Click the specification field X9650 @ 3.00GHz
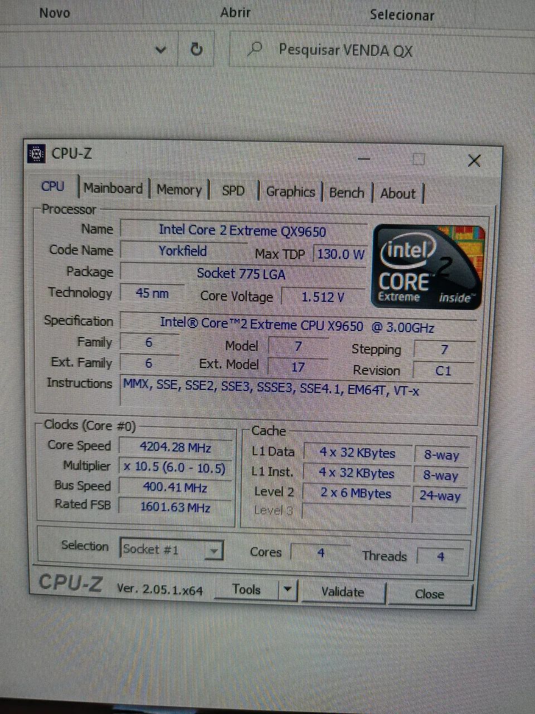Screen dimensions: 535x714 click(298, 326)
